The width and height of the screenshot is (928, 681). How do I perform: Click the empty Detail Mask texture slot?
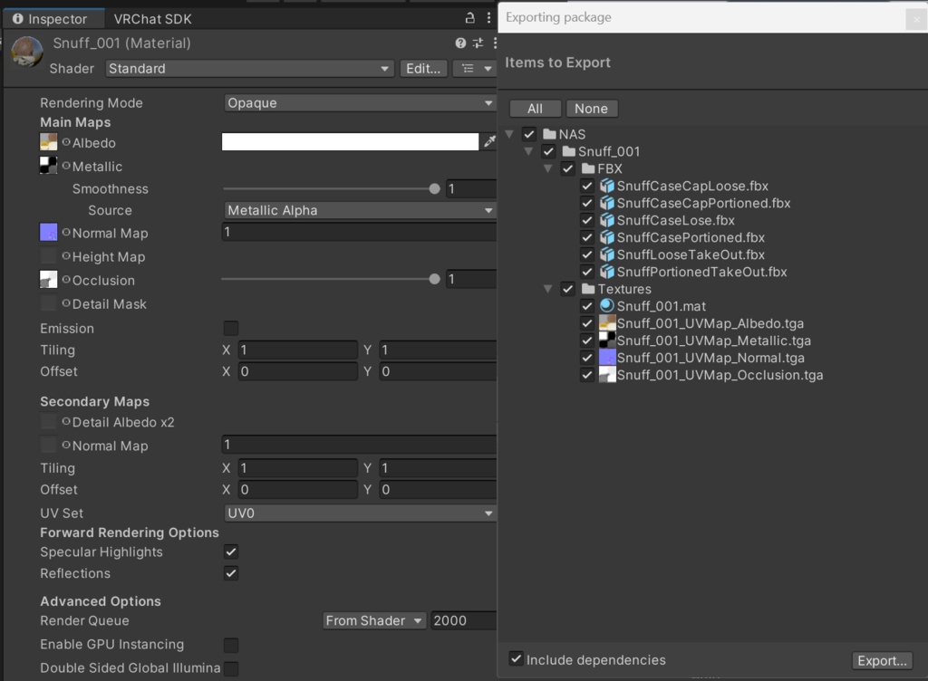pos(49,303)
